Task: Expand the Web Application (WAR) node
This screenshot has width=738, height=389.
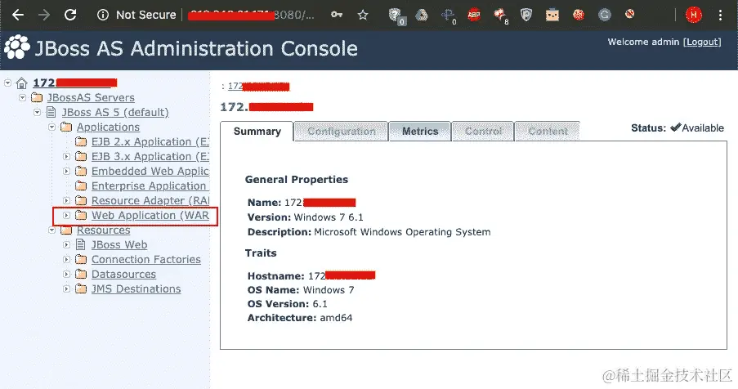Action: coord(66,215)
